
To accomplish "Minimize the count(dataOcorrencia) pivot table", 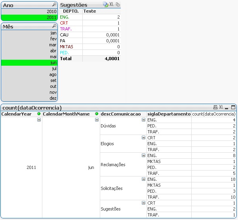I will pyautogui.click(x=226, y=107).
